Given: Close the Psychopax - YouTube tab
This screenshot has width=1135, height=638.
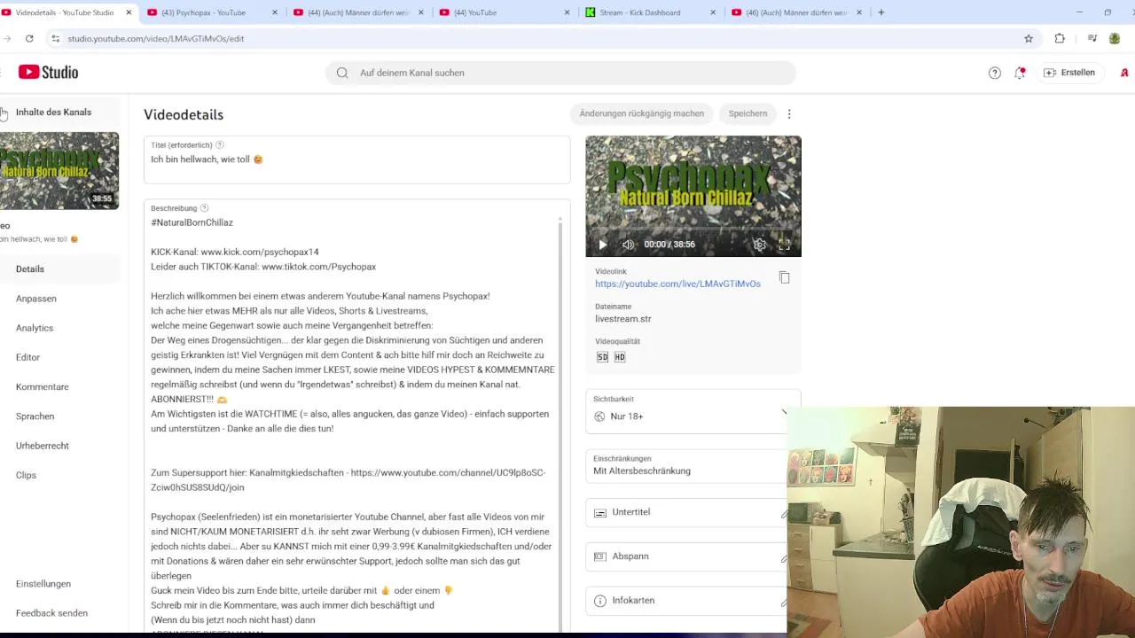Looking at the screenshot, I should pyautogui.click(x=274, y=12).
